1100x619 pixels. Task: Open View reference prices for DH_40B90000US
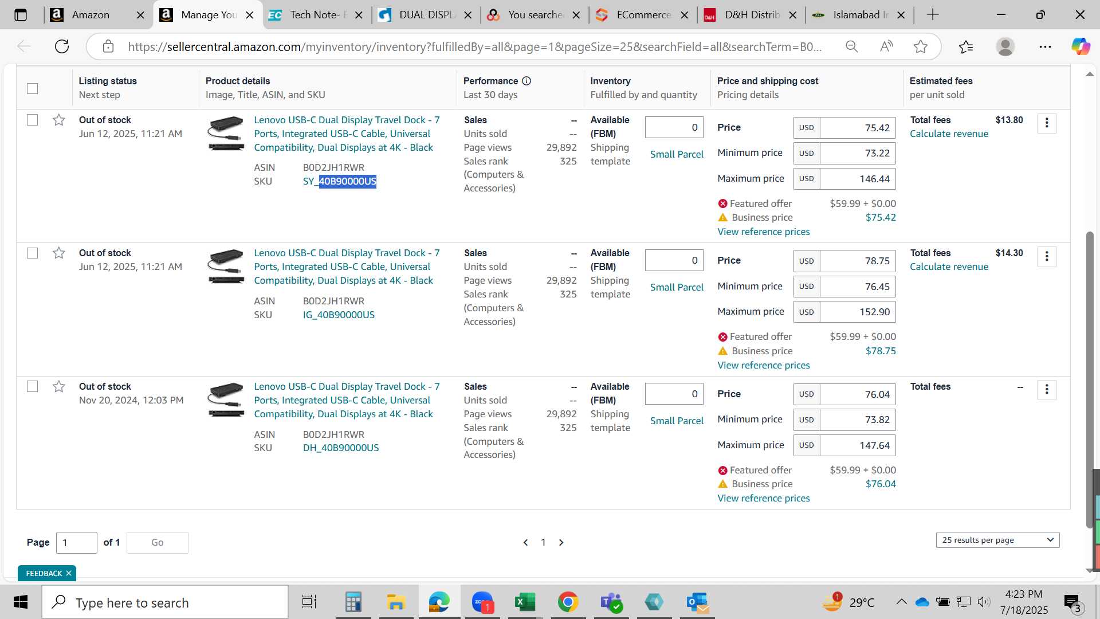[x=764, y=498]
